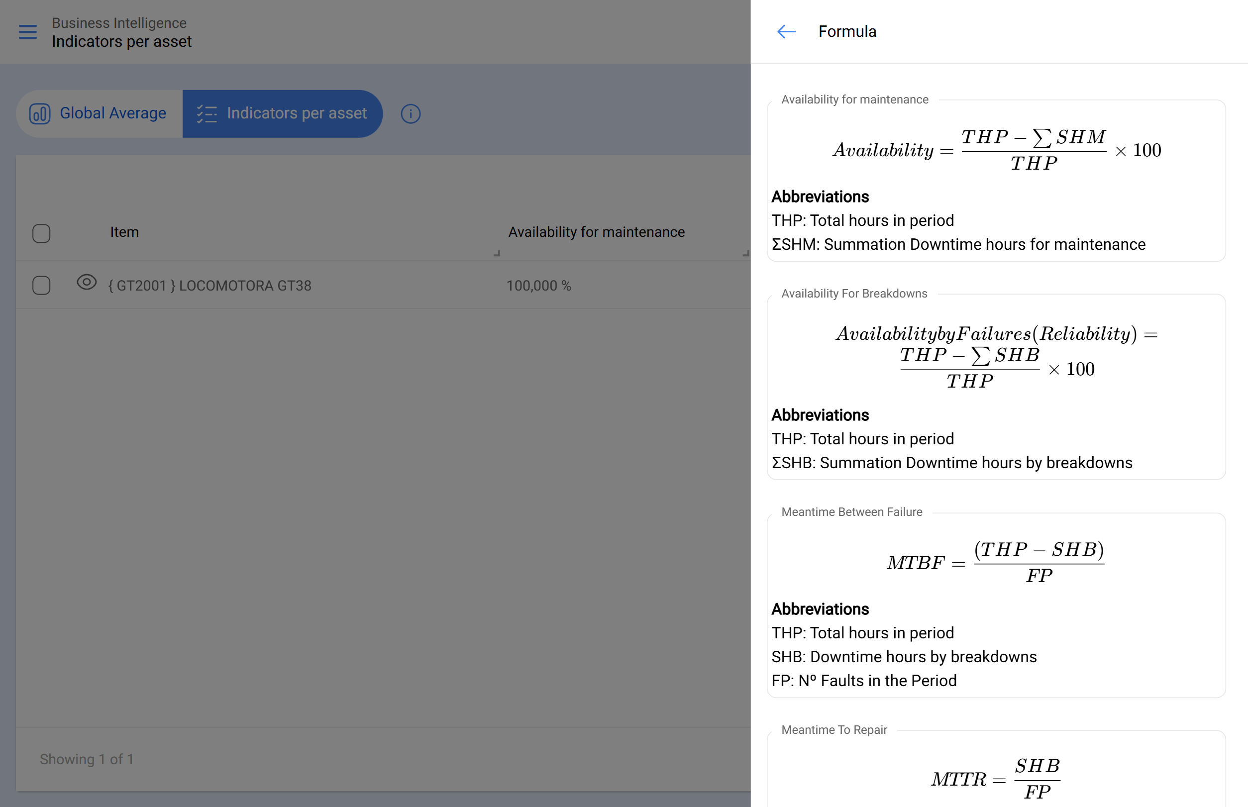Click the info icon beside the tabs
1248x807 pixels.
pyautogui.click(x=411, y=113)
